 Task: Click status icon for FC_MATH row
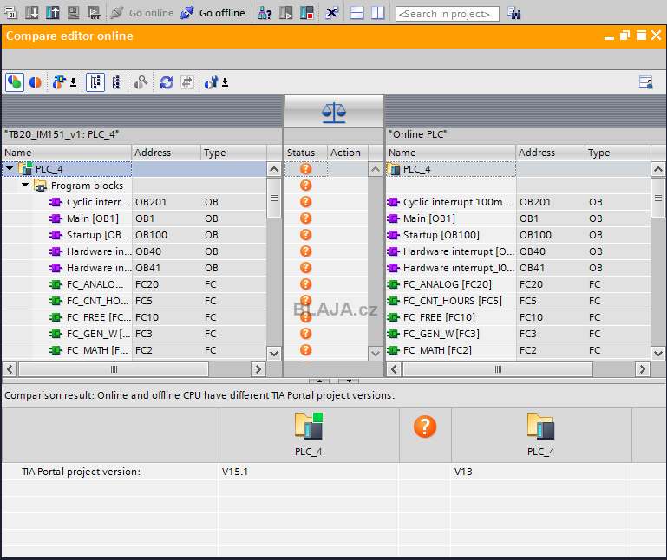[x=305, y=350]
